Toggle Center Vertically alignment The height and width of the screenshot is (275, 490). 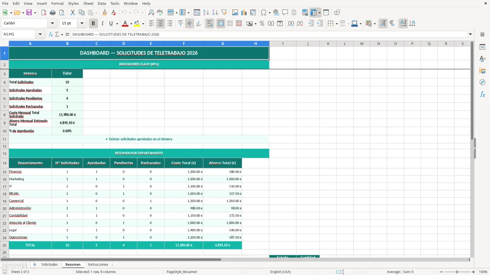[x=189, y=24]
